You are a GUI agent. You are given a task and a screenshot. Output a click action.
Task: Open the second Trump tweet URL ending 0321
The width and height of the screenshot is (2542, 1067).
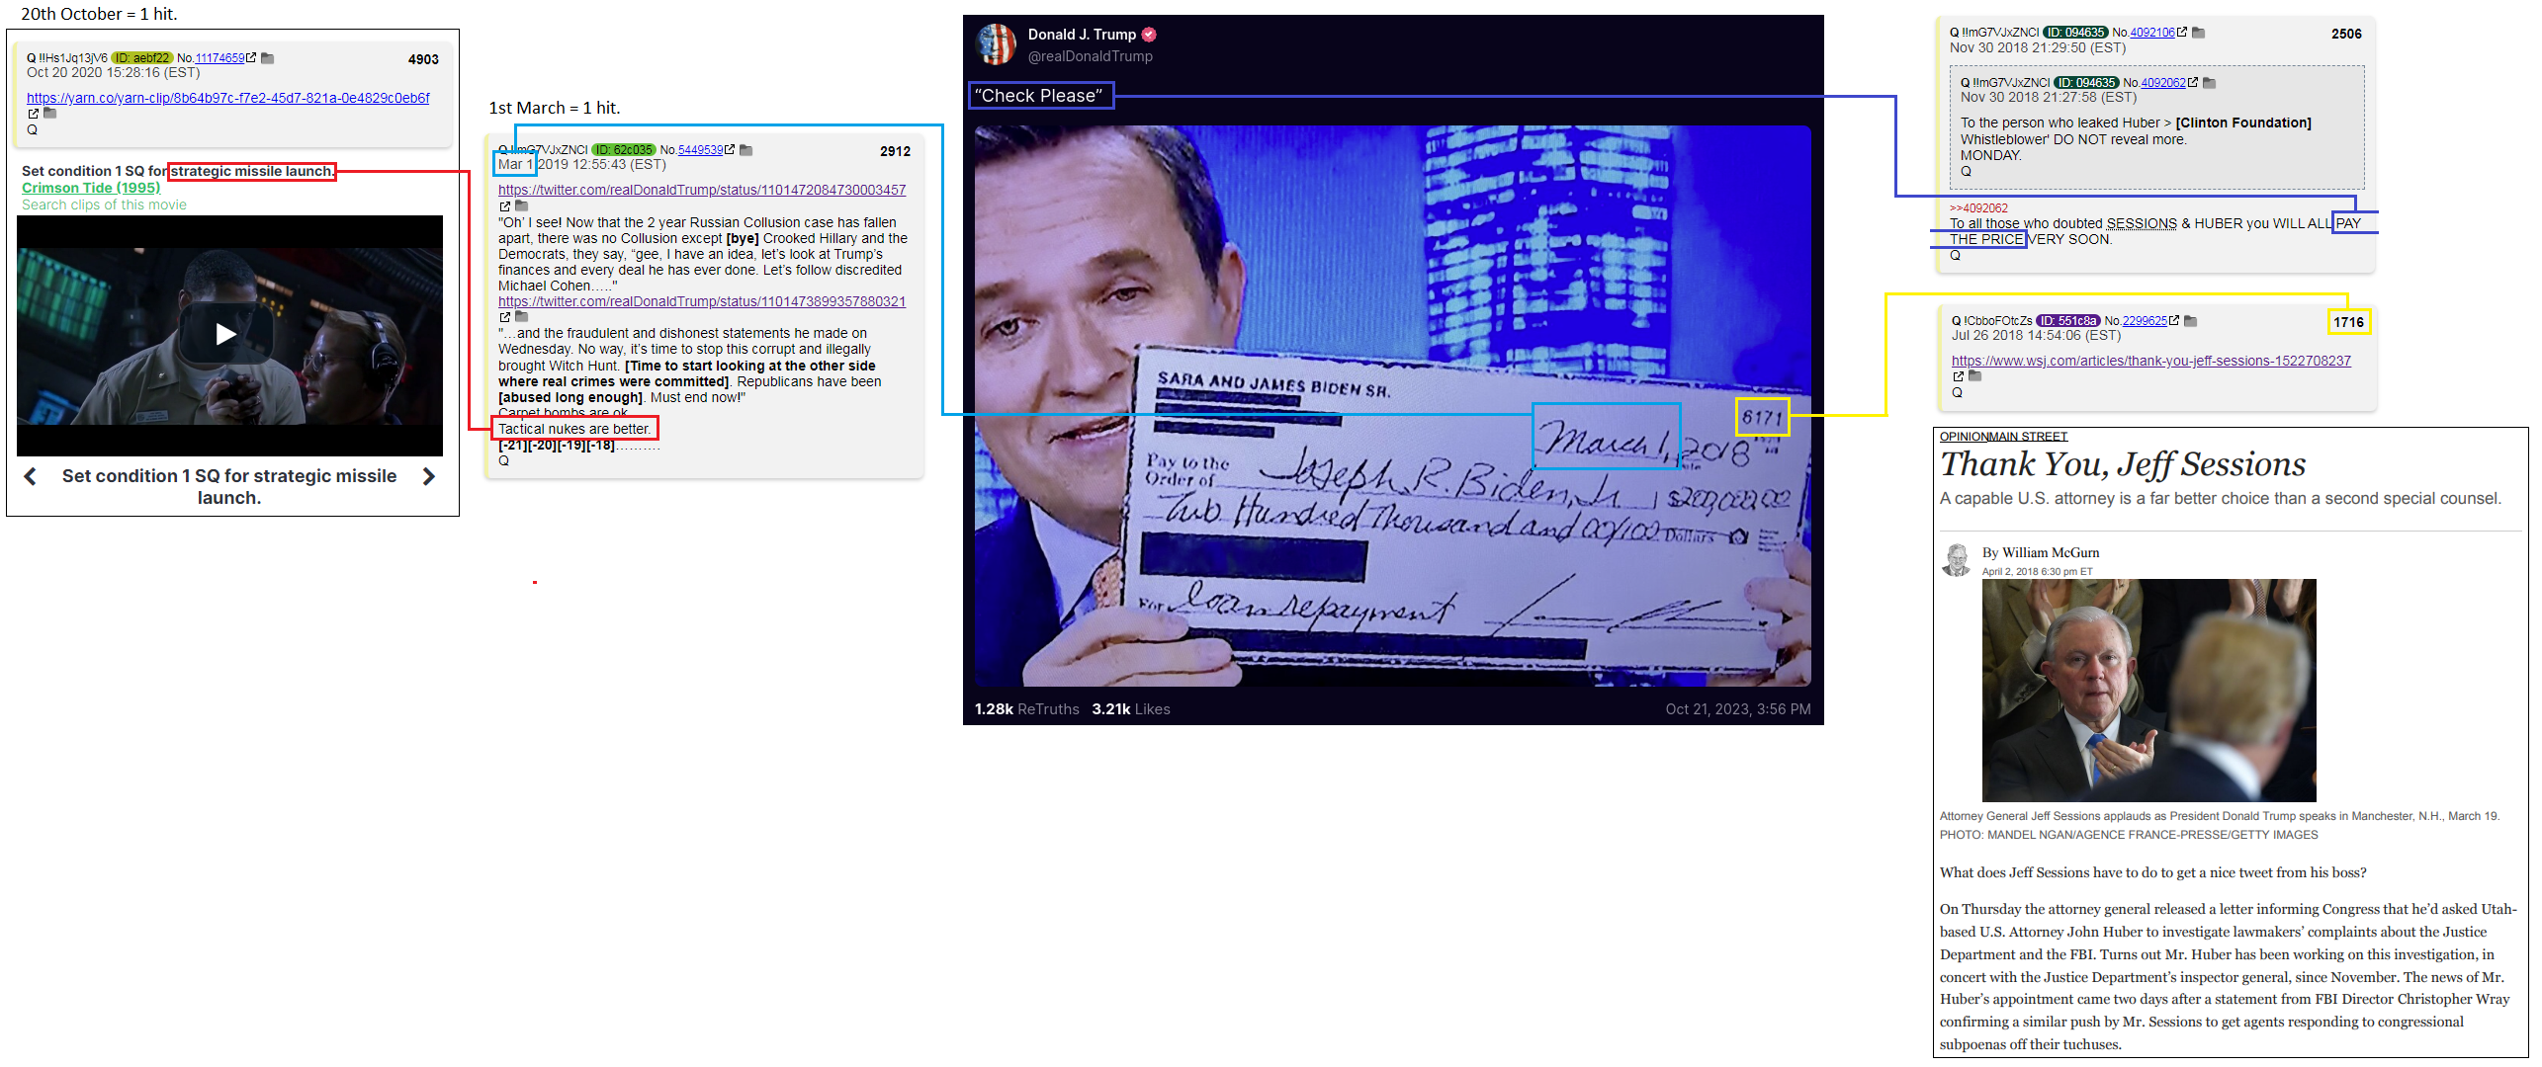[702, 301]
